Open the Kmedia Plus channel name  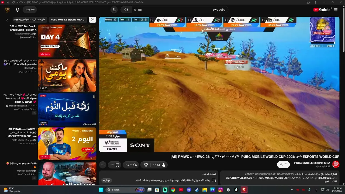tap(30, 68)
